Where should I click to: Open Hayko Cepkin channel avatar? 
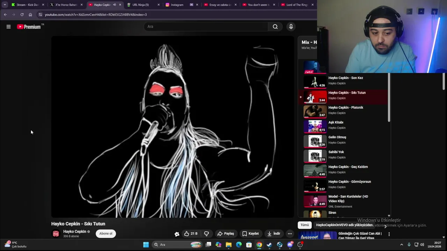pyautogui.click(x=56, y=234)
